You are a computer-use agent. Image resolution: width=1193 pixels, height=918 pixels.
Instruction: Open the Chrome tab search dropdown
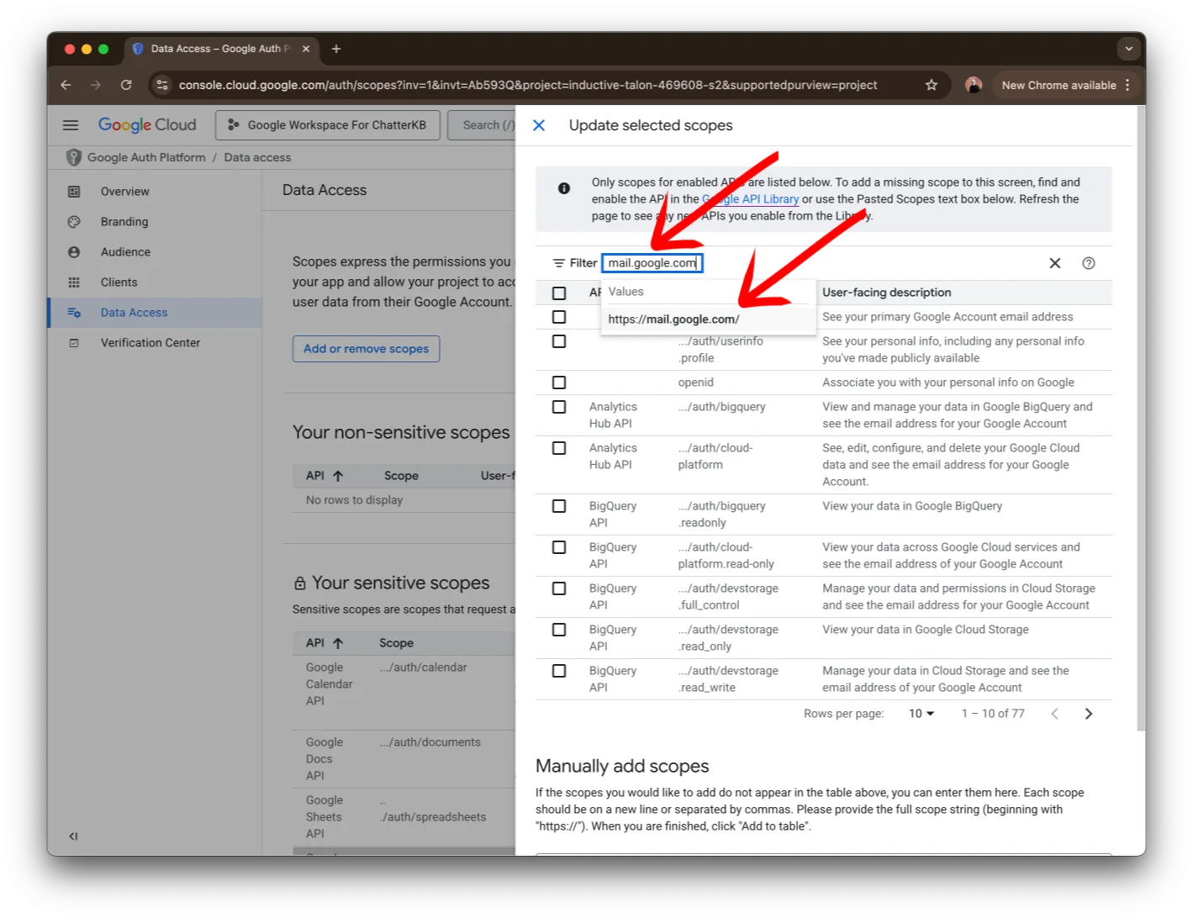tap(1129, 49)
